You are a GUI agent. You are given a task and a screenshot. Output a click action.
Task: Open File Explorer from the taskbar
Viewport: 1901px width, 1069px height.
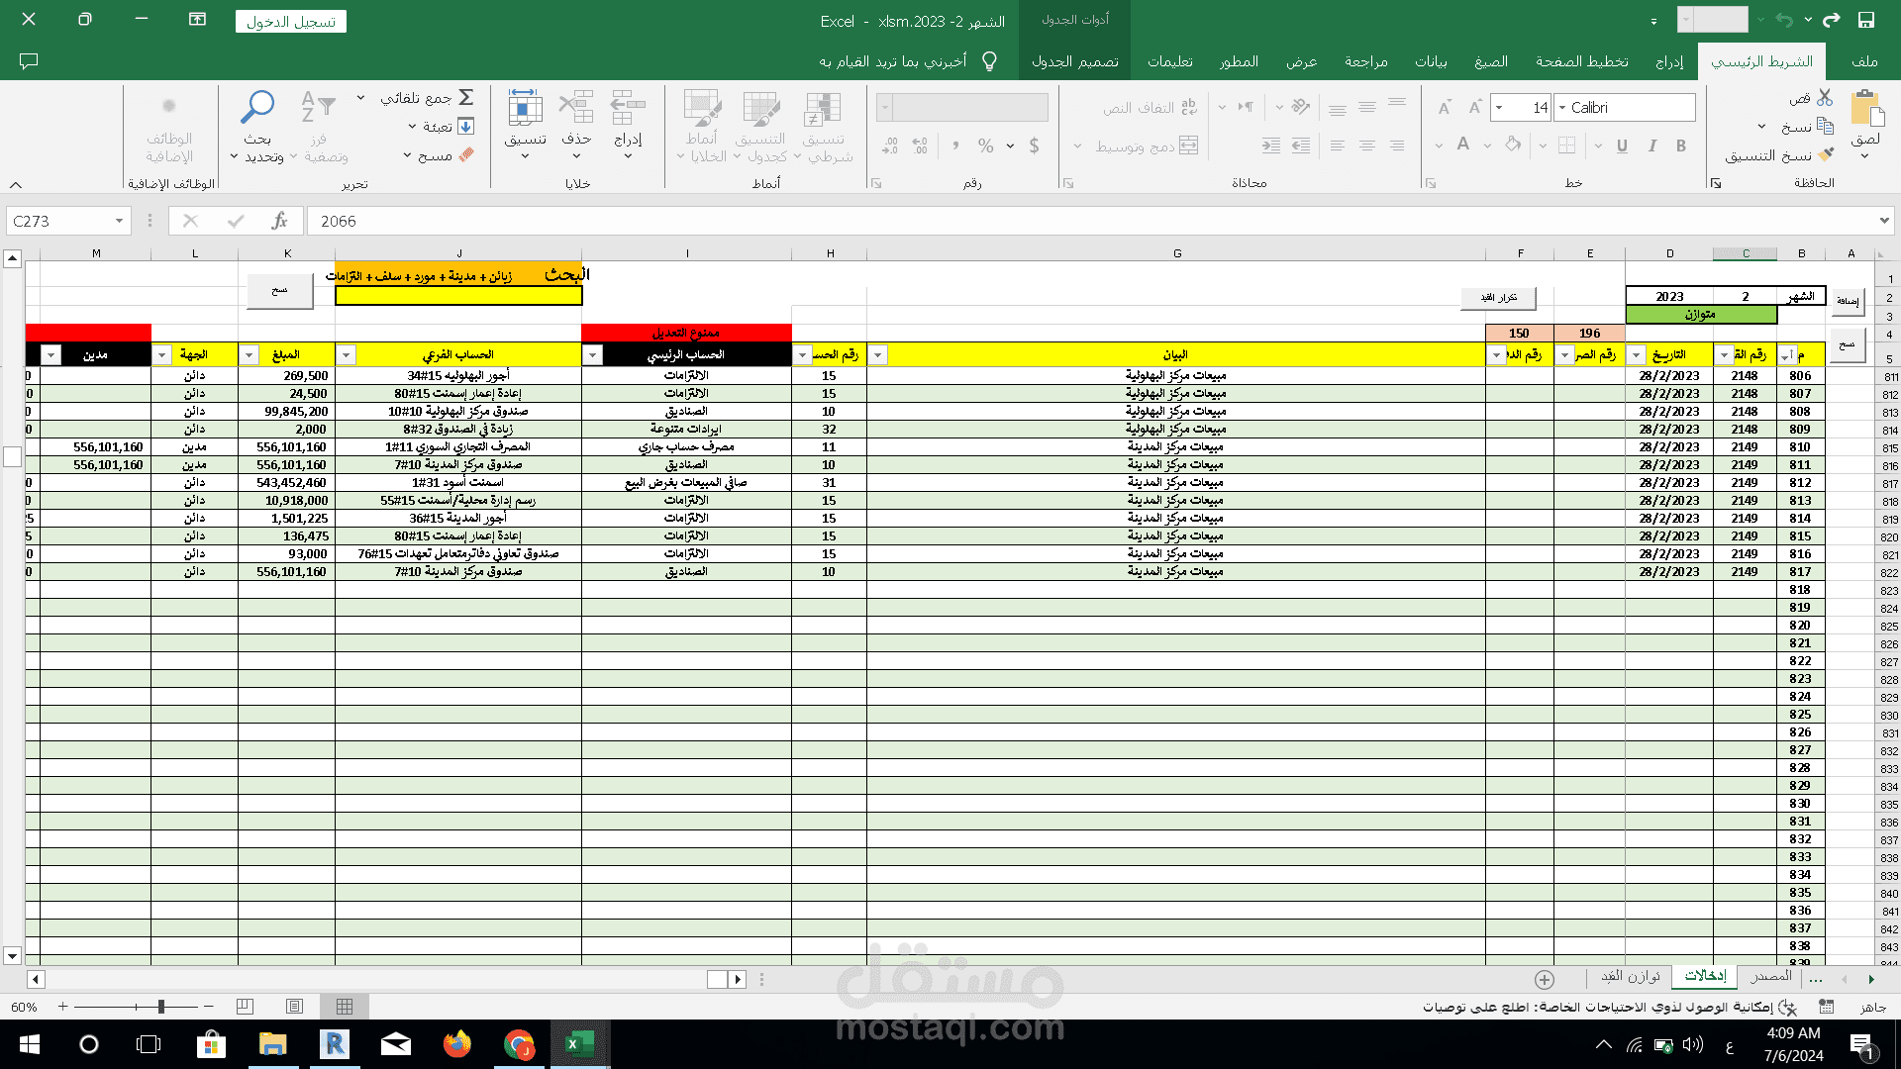(272, 1044)
